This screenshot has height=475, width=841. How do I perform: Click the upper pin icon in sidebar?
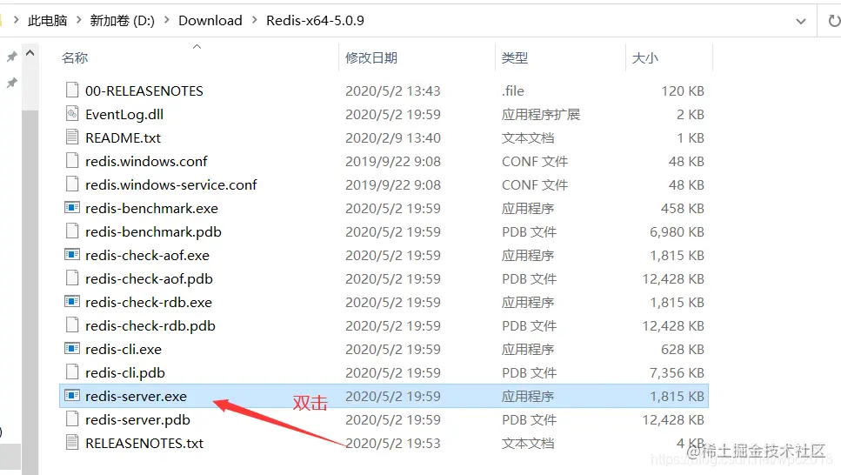pyautogui.click(x=11, y=57)
